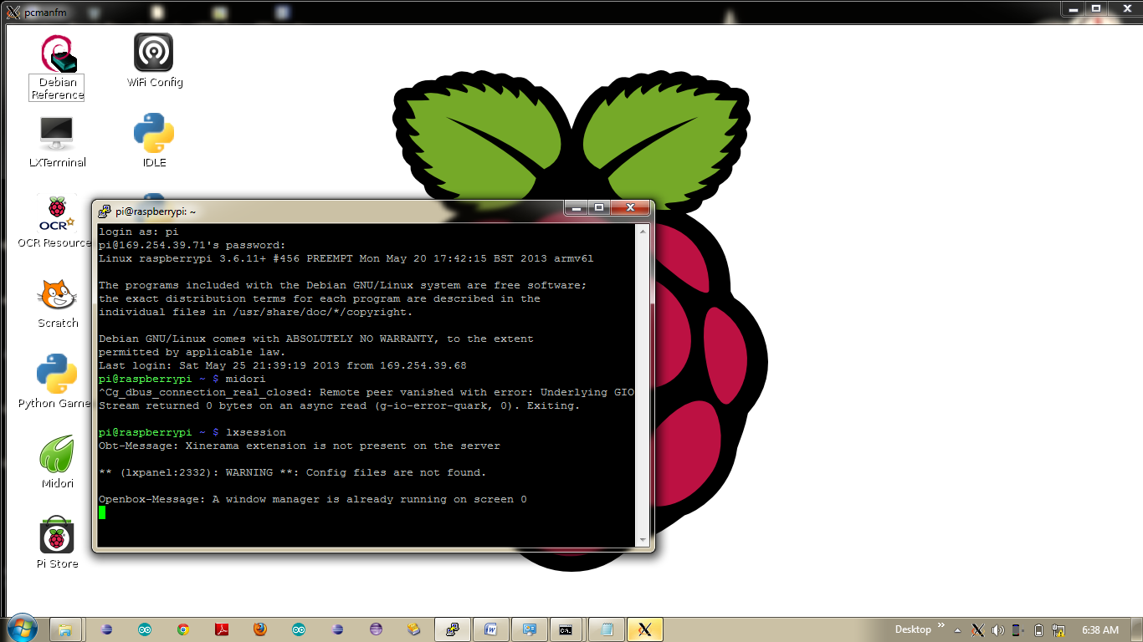The image size is (1143, 642).
Task: Open Firefox from the taskbar
Action: pos(260,629)
